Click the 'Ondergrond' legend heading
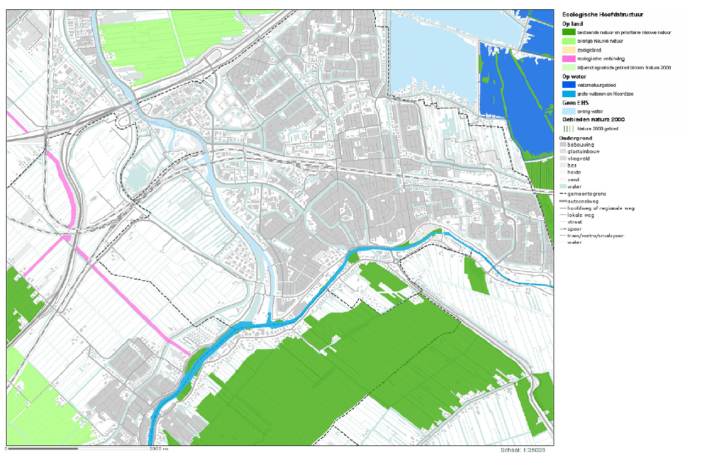This screenshot has height=463, width=701. (575, 137)
